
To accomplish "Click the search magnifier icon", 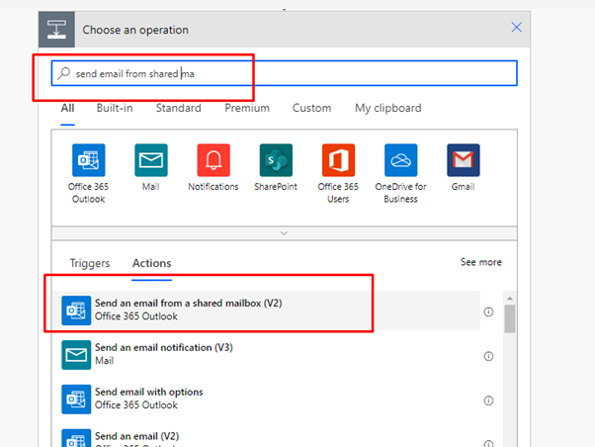I will point(63,73).
